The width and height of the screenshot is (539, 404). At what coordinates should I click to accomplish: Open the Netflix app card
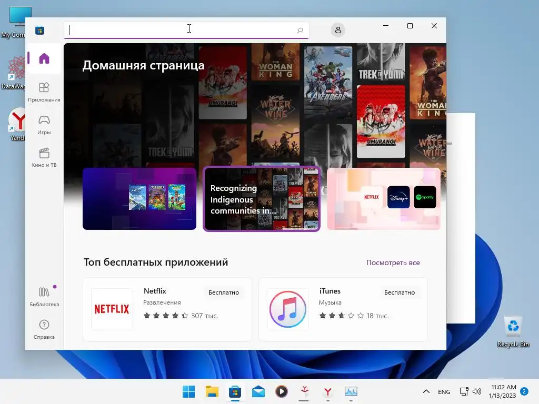[x=167, y=309]
